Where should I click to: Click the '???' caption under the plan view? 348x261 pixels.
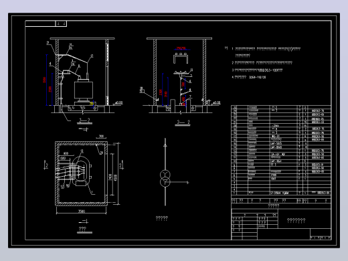pyautogui.click(x=82, y=229)
